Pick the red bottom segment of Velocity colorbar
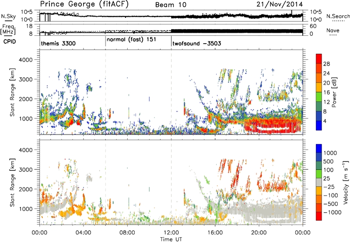Viewport: 350px width, 242px height. click(319, 216)
